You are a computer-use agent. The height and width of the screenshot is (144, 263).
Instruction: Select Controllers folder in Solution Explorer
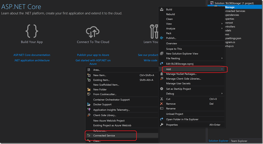[230, 26]
